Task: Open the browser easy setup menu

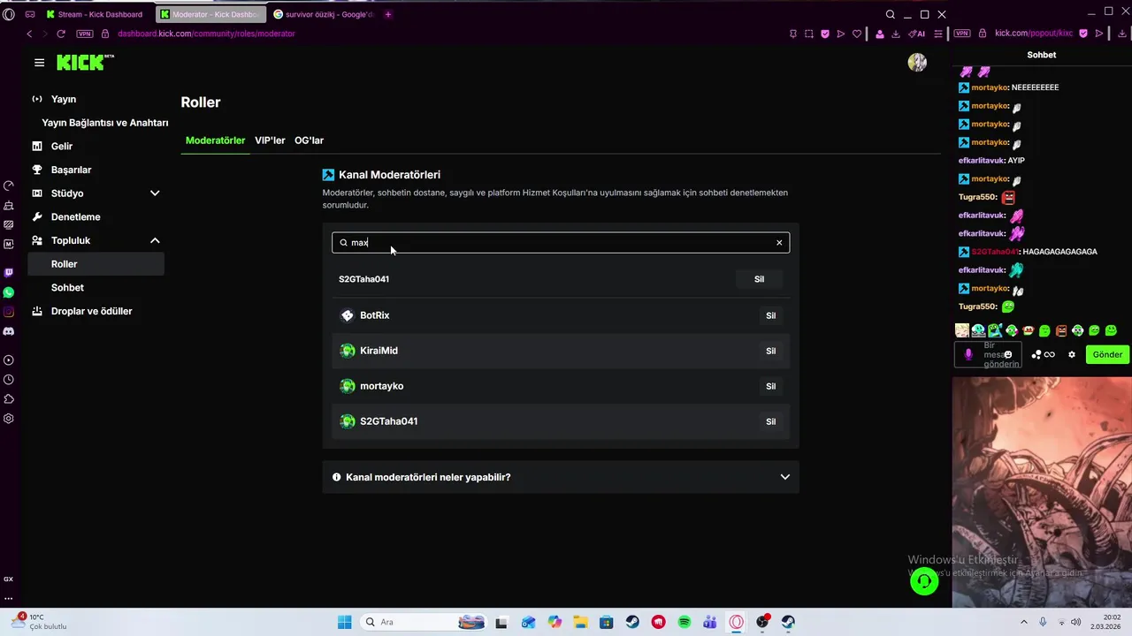Action: 938,34
